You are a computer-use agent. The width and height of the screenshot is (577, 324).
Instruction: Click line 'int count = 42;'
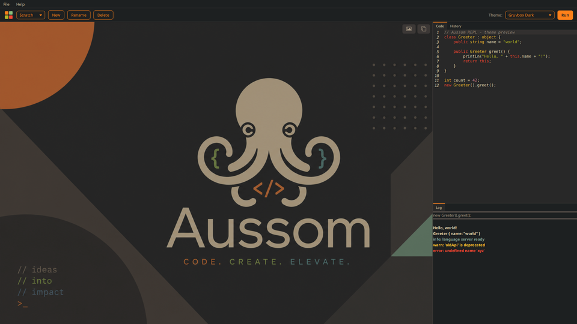point(462,80)
